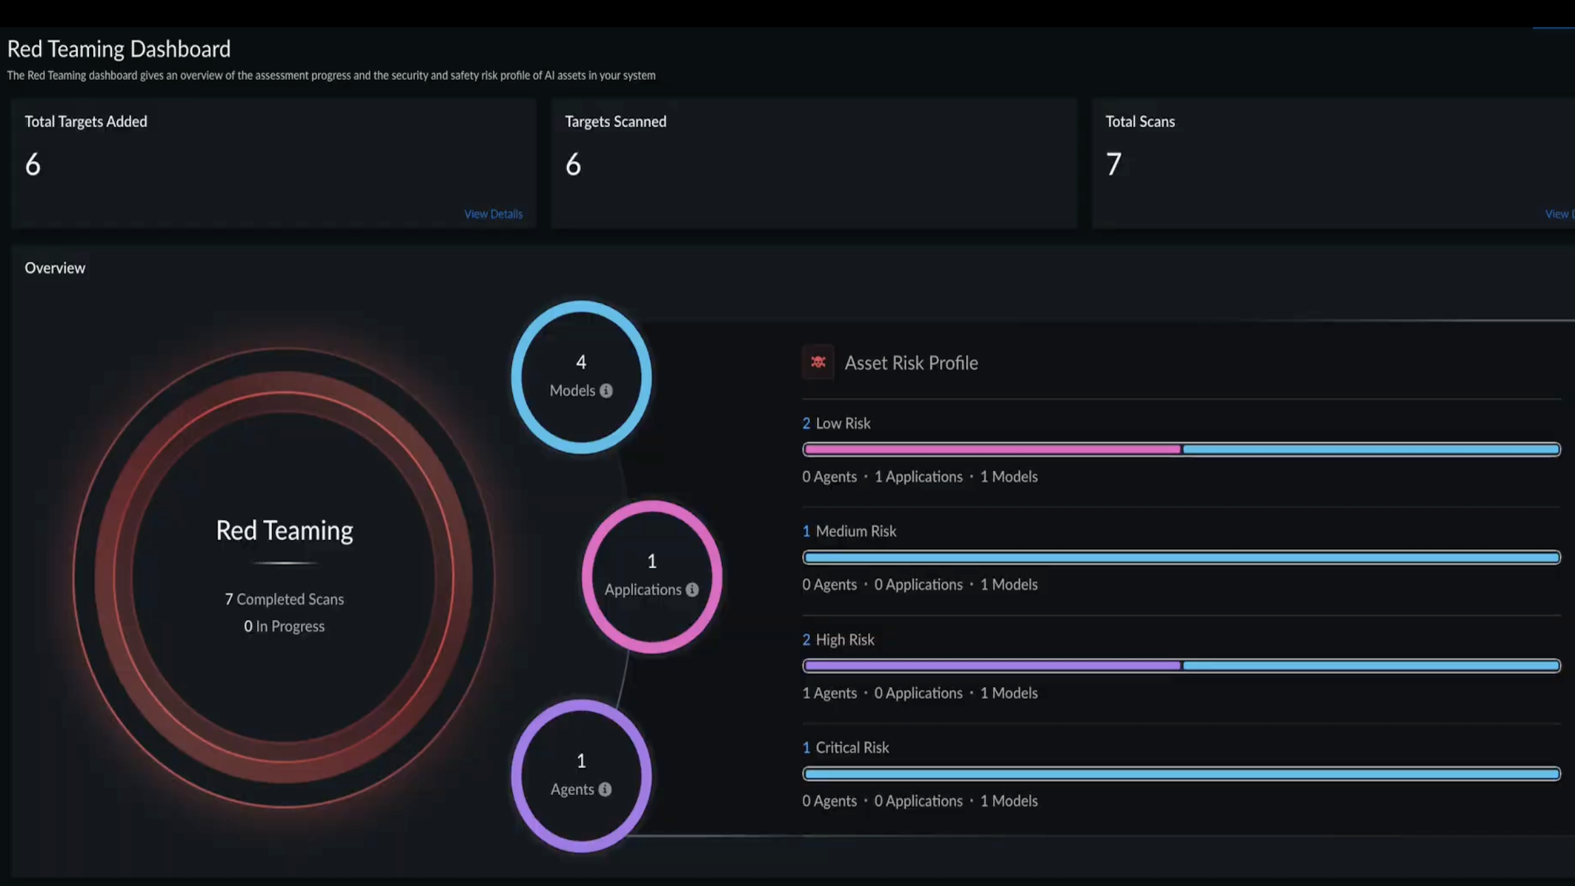The height and width of the screenshot is (886, 1575).
Task: Click the 2 High Risk label
Action: click(838, 639)
